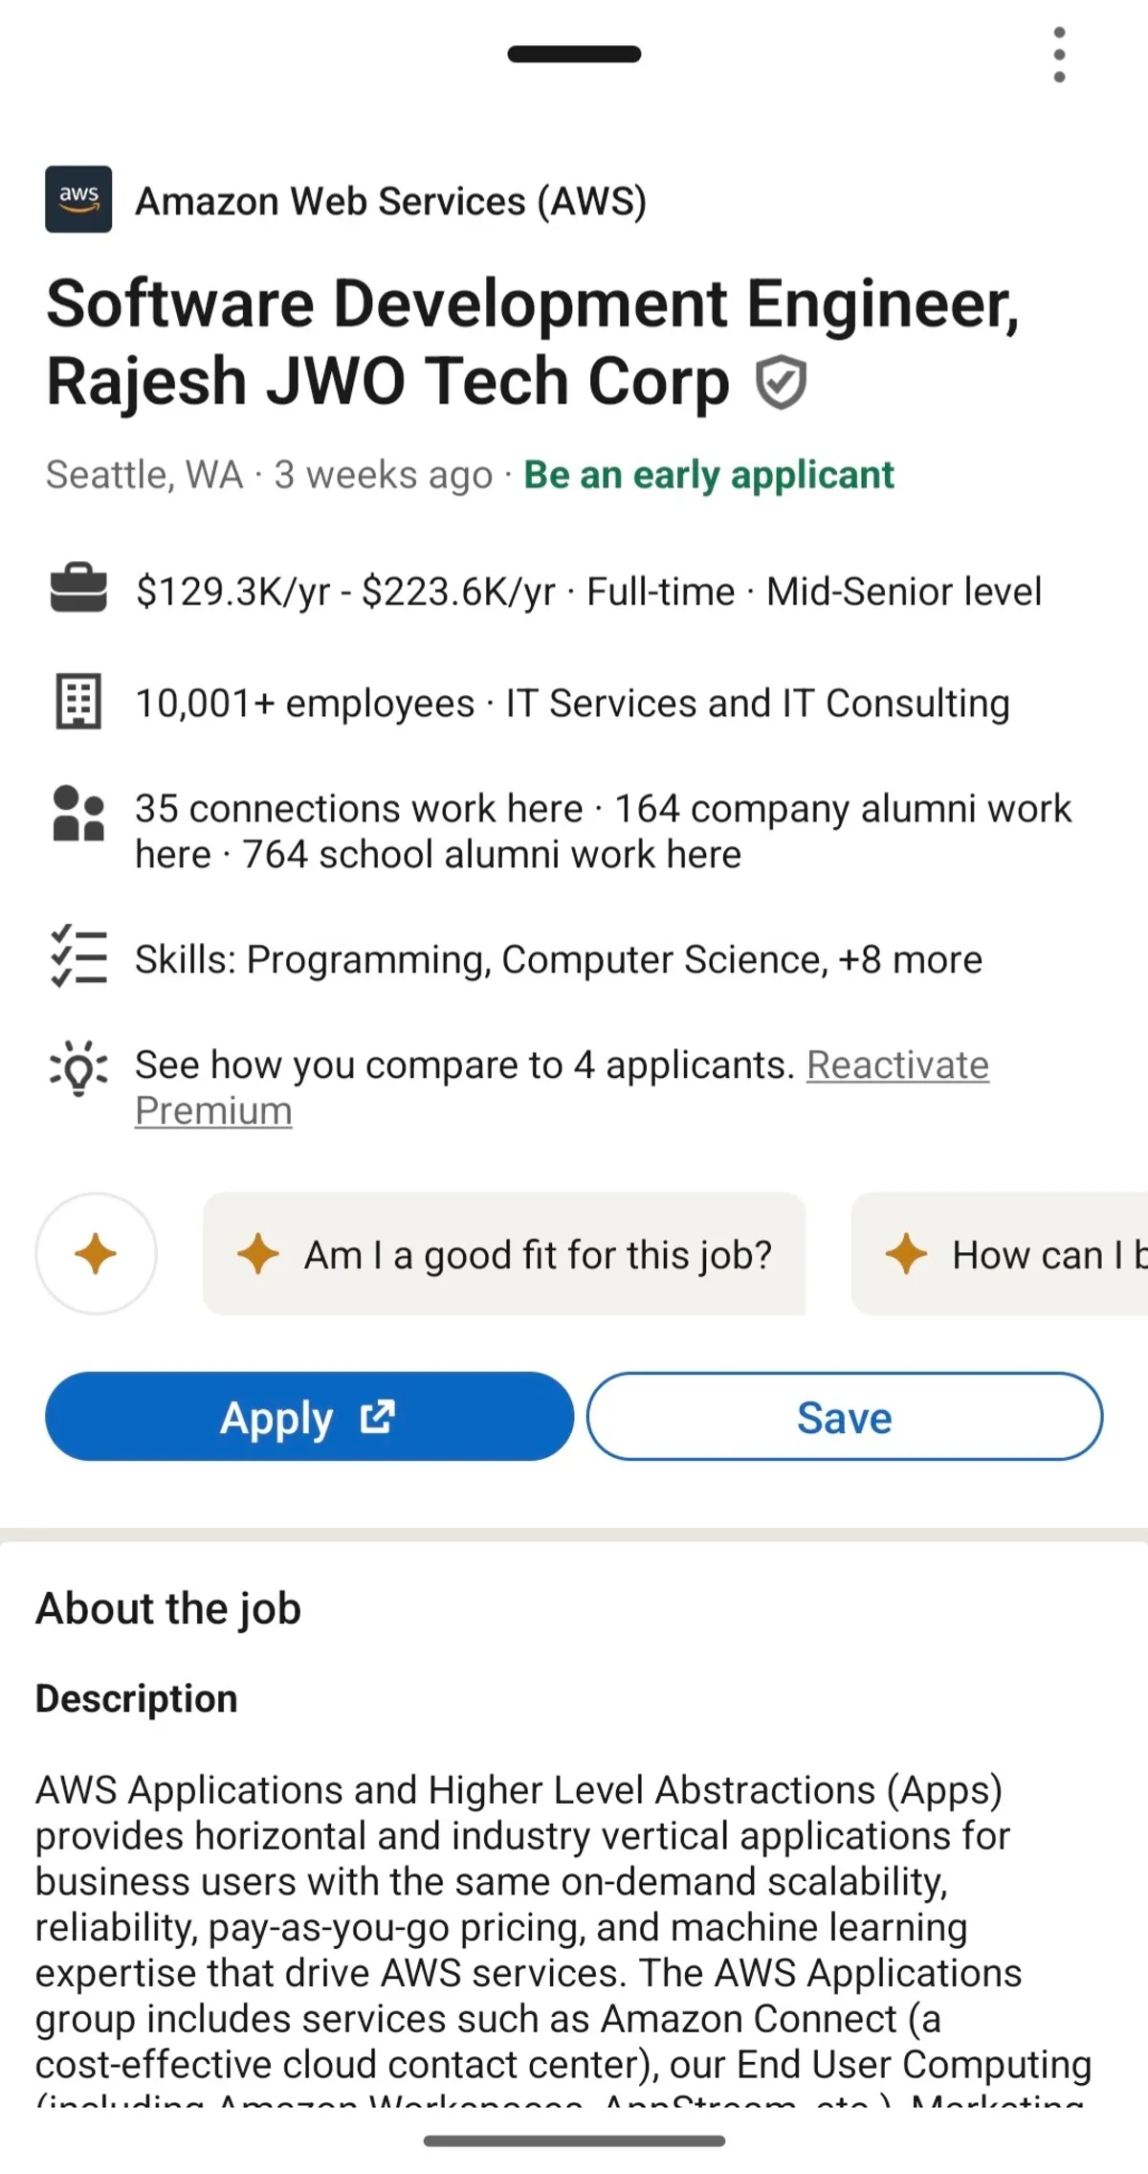The image size is (1148, 2174).
Task: Tap the verified shield badge icon
Action: 781,382
